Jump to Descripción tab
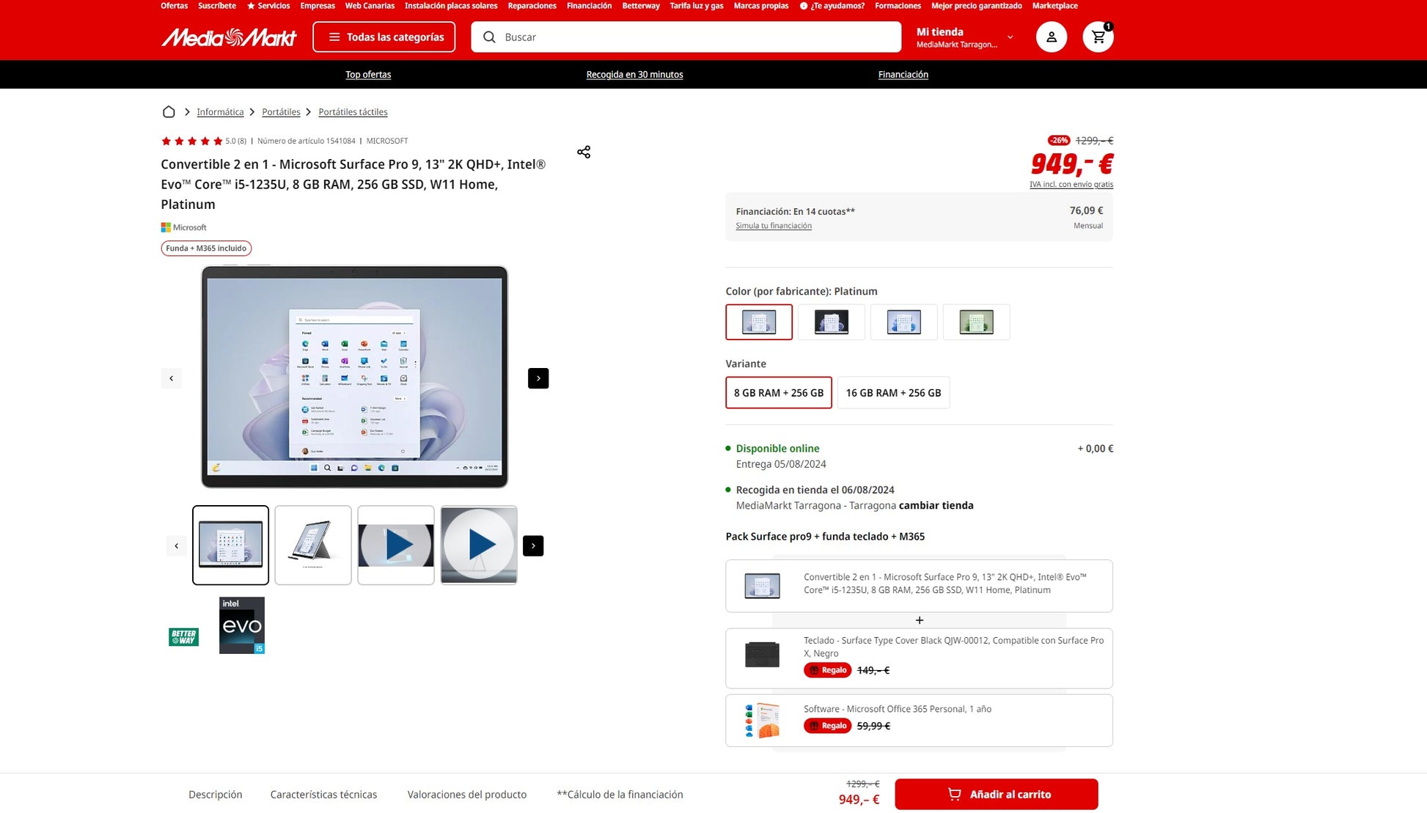The width and height of the screenshot is (1427, 813). [215, 794]
